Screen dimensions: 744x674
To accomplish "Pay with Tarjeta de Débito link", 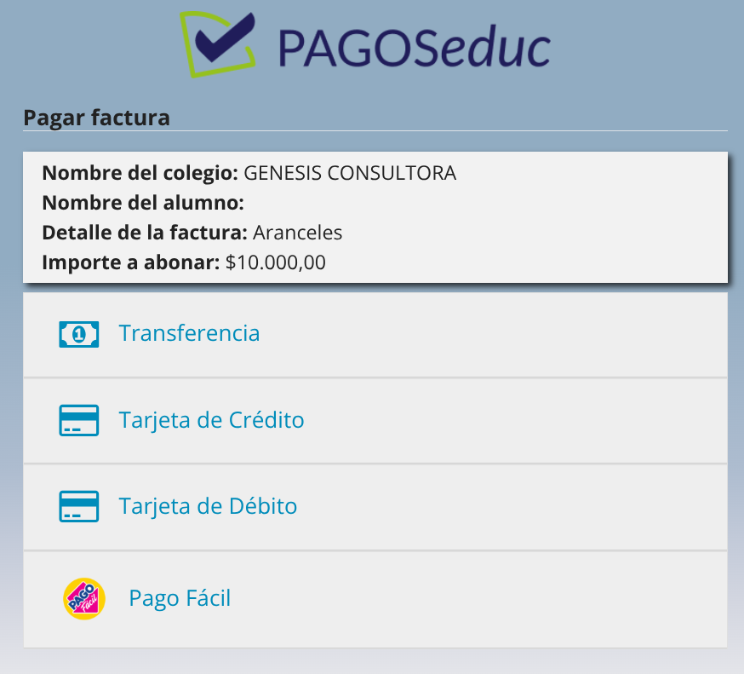I will pyautogui.click(x=208, y=506).
